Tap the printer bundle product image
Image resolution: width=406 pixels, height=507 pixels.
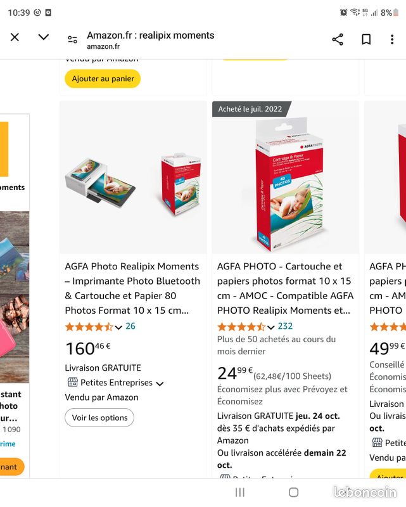pyautogui.click(x=133, y=177)
